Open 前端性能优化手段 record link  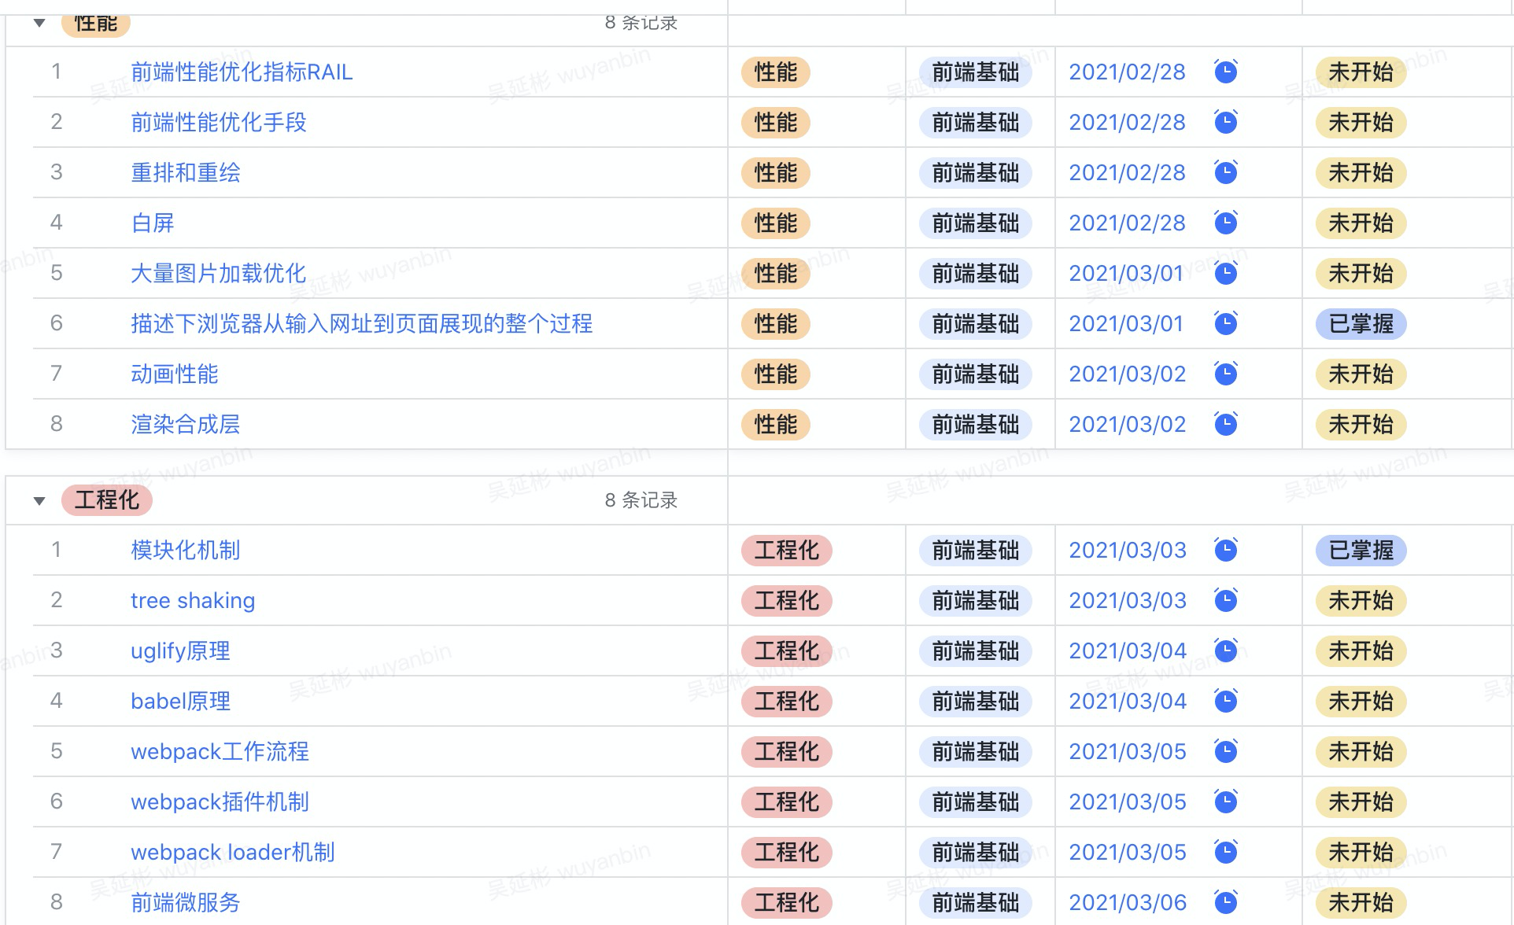(x=218, y=122)
